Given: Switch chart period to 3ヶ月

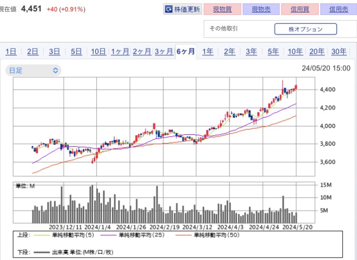Looking at the screenshot, I should click(164, 51).
